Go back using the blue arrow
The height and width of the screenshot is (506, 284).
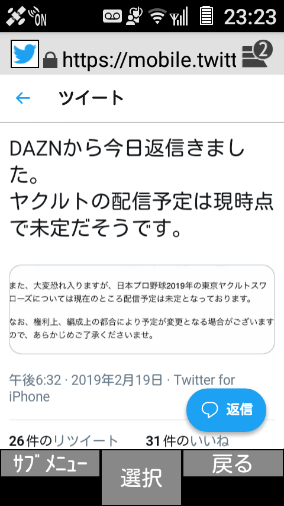coord(23,98)
